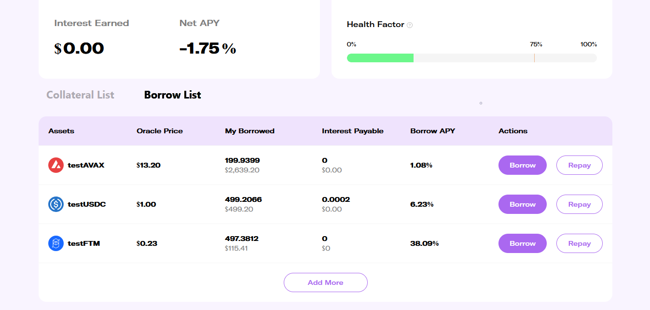The height and width of the screenshot is (310, 650).
Task: Click the Health Factor info icon
Action: click(410, 25)
